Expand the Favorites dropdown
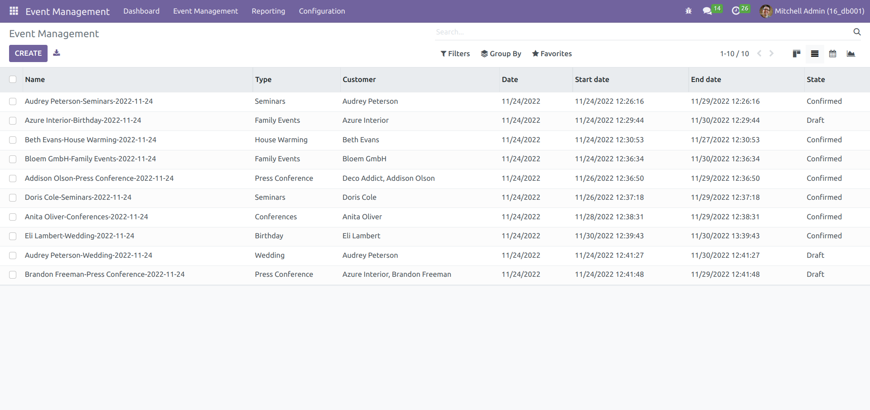This screenshot has height=410, width=870. point(551,53)
